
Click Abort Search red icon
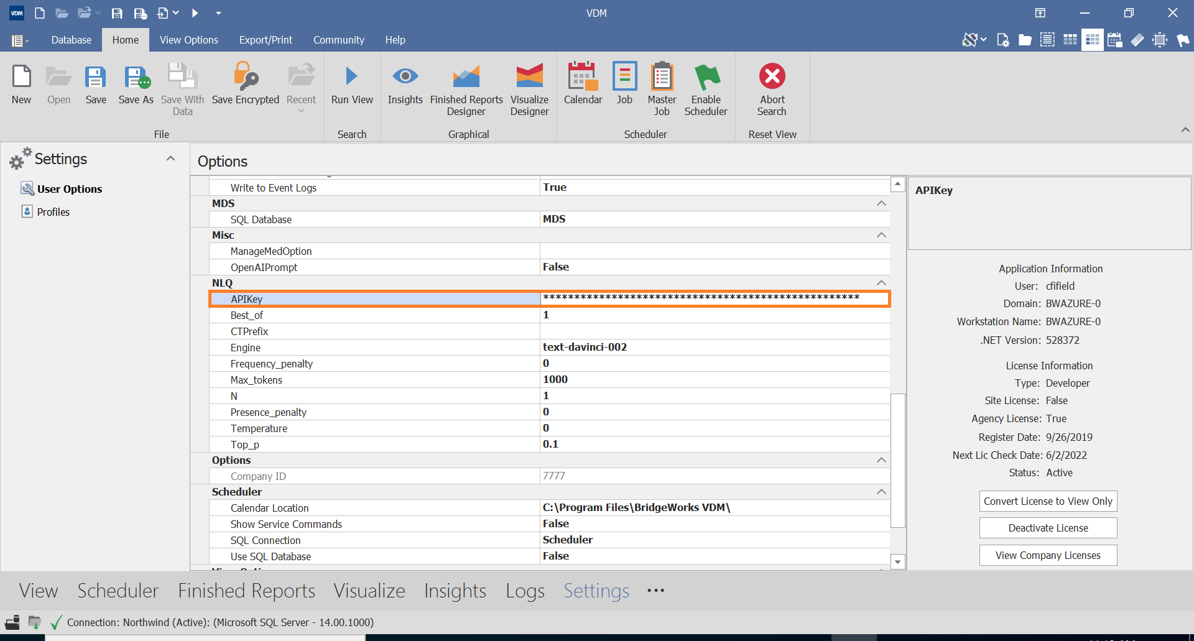772,76
